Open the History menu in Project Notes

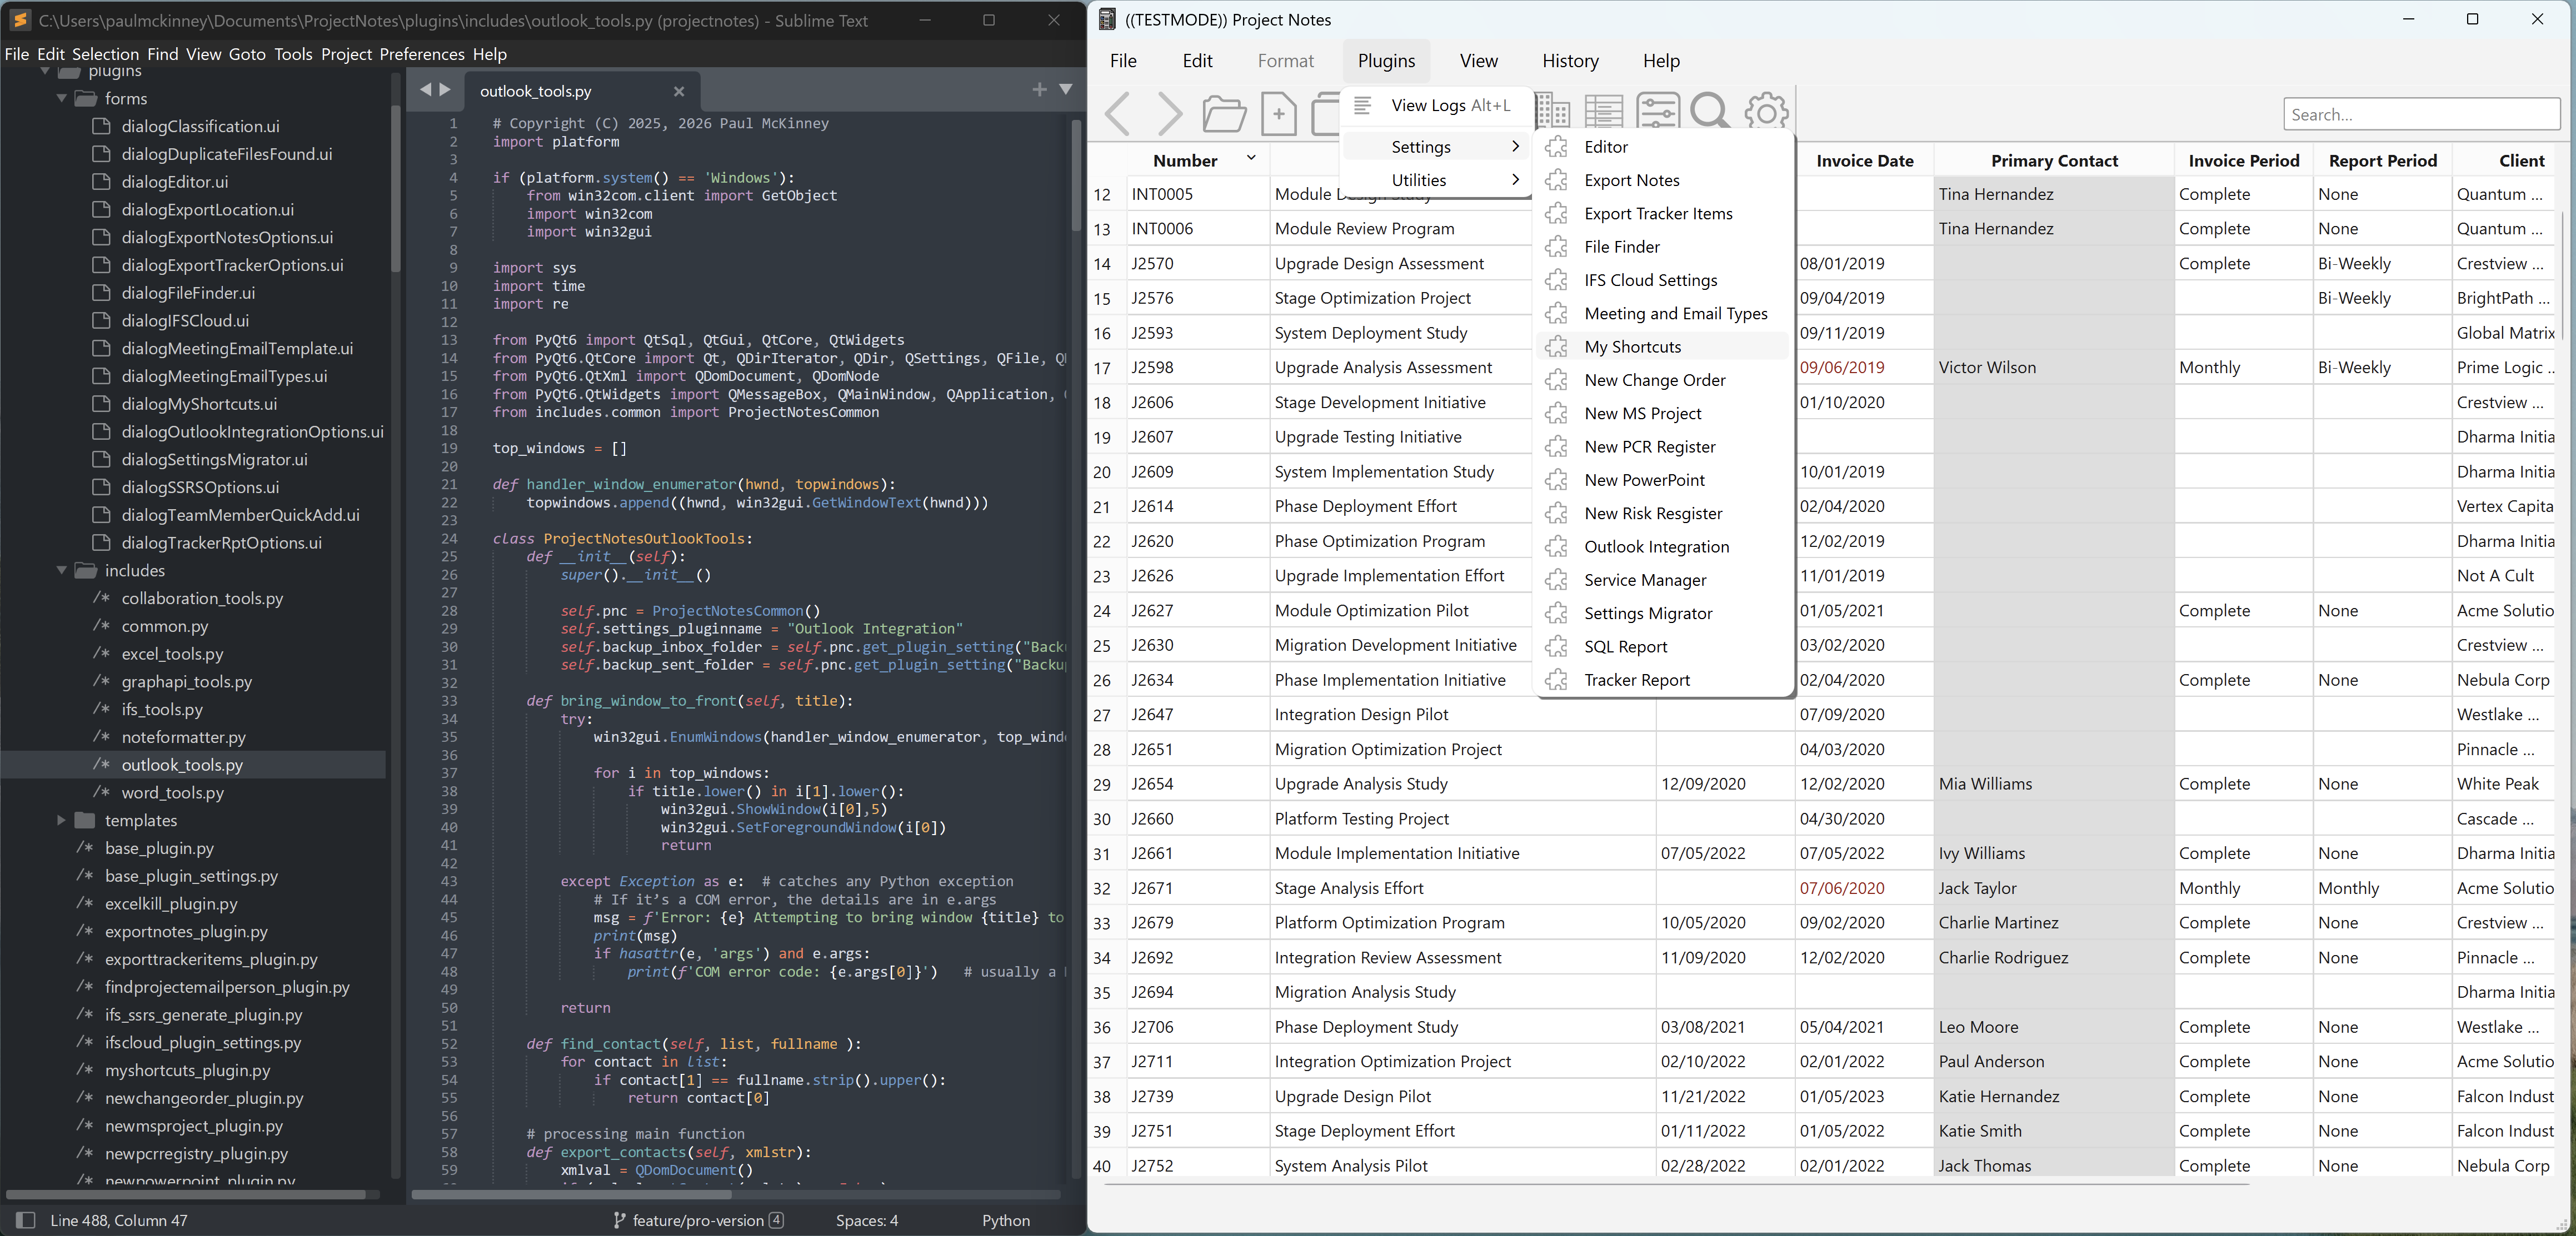coord(1570,61)
